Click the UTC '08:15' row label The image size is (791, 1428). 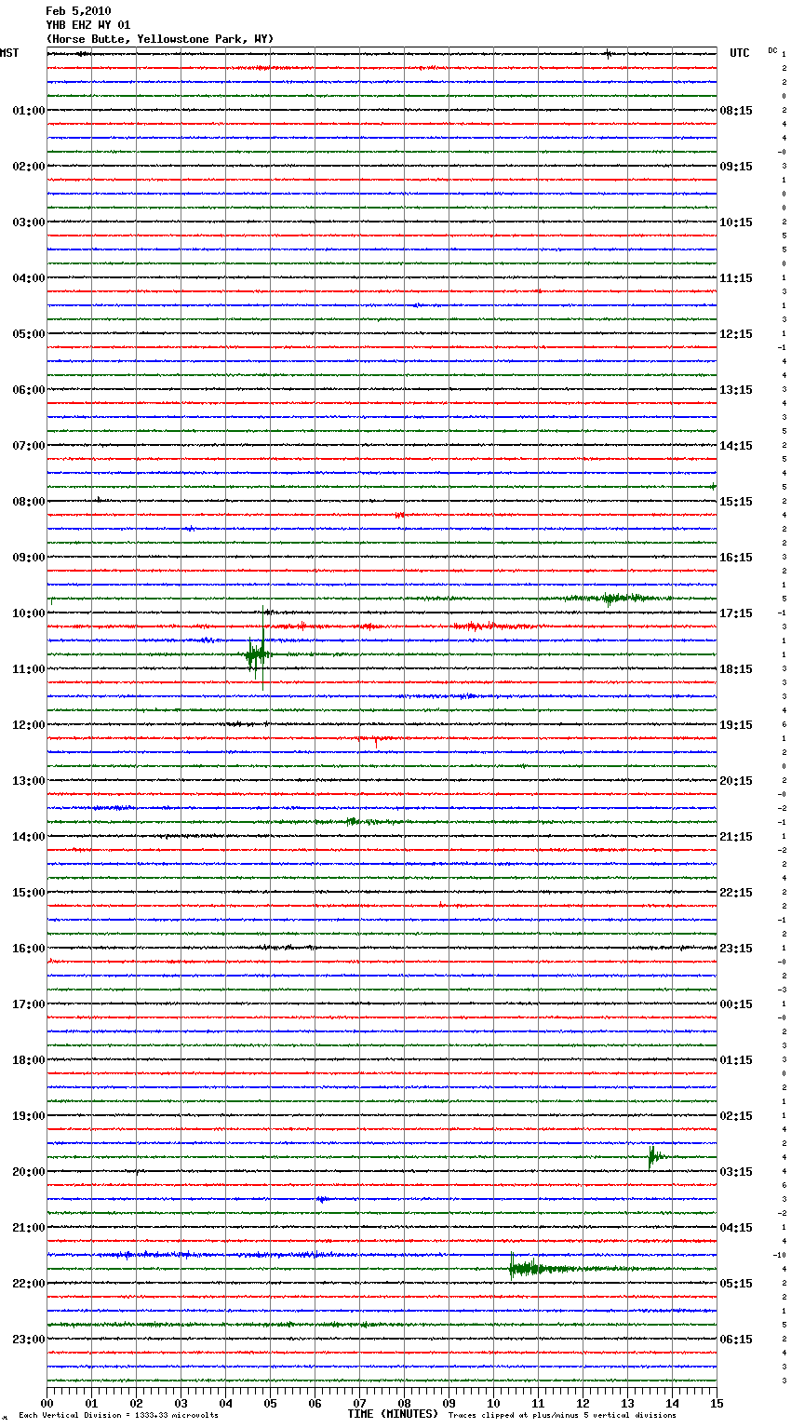click(736, 111)
